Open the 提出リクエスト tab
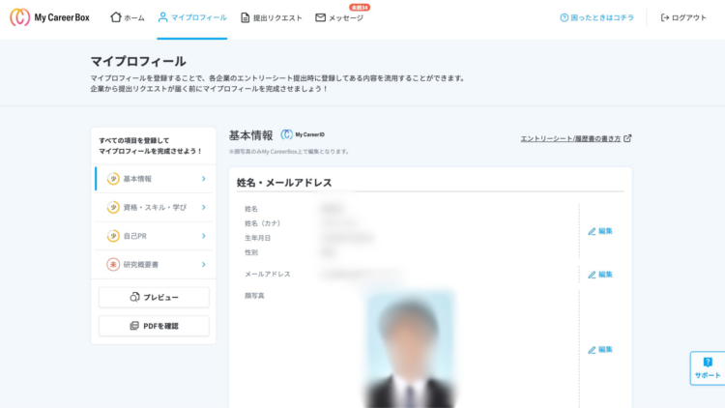 (x=272, y=17)
